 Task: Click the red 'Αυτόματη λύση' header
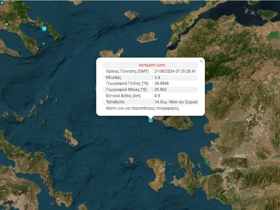pyautogui.click(x=152, y=65)
